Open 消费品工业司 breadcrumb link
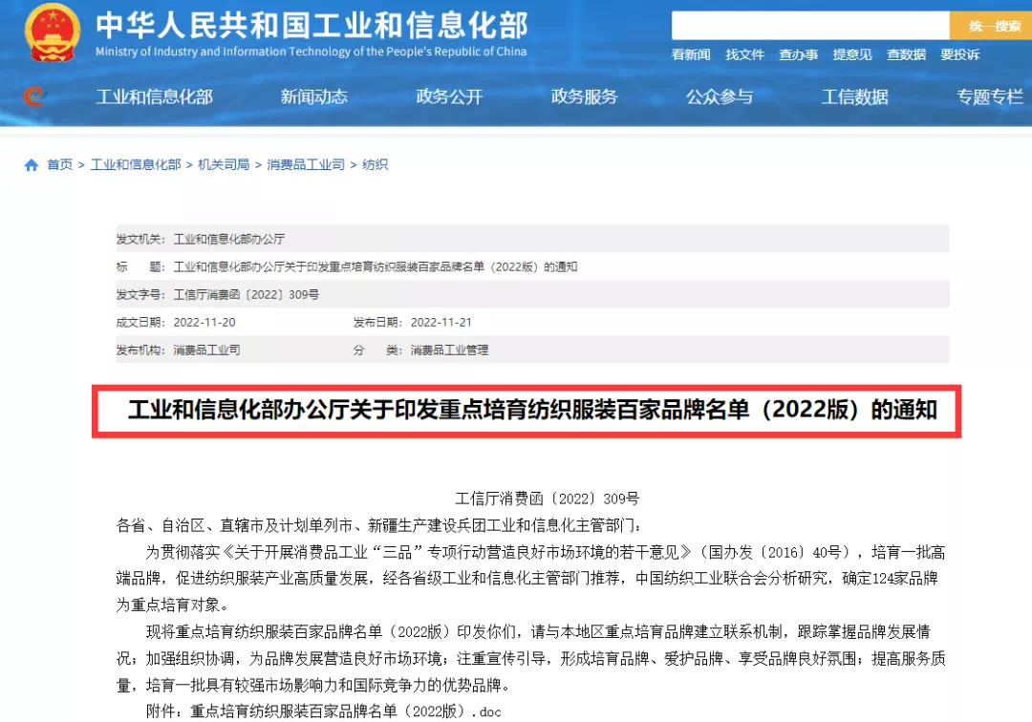 [306, 165]
